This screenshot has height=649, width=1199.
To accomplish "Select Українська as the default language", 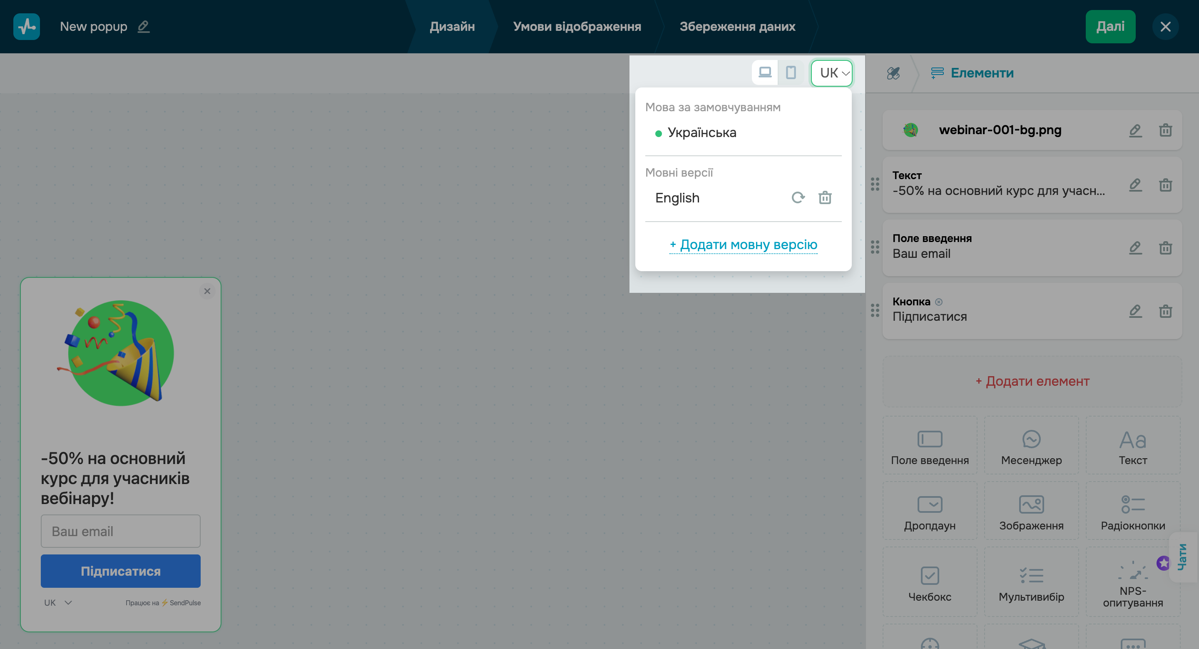I will (701, 133).
